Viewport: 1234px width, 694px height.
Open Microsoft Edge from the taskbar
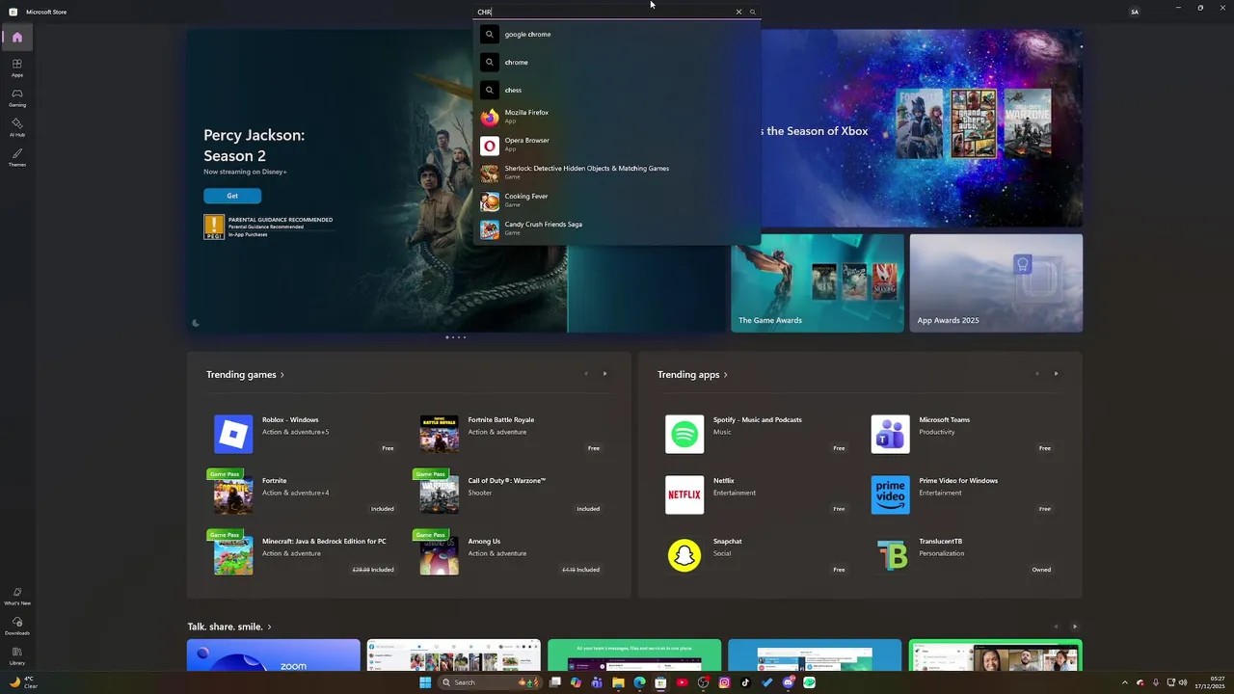pos(639,682)
